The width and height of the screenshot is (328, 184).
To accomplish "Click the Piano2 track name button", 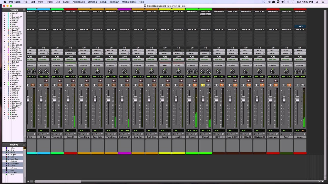I will point(206,137).
